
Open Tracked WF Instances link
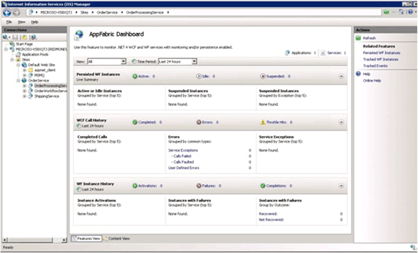click(381, 60)
